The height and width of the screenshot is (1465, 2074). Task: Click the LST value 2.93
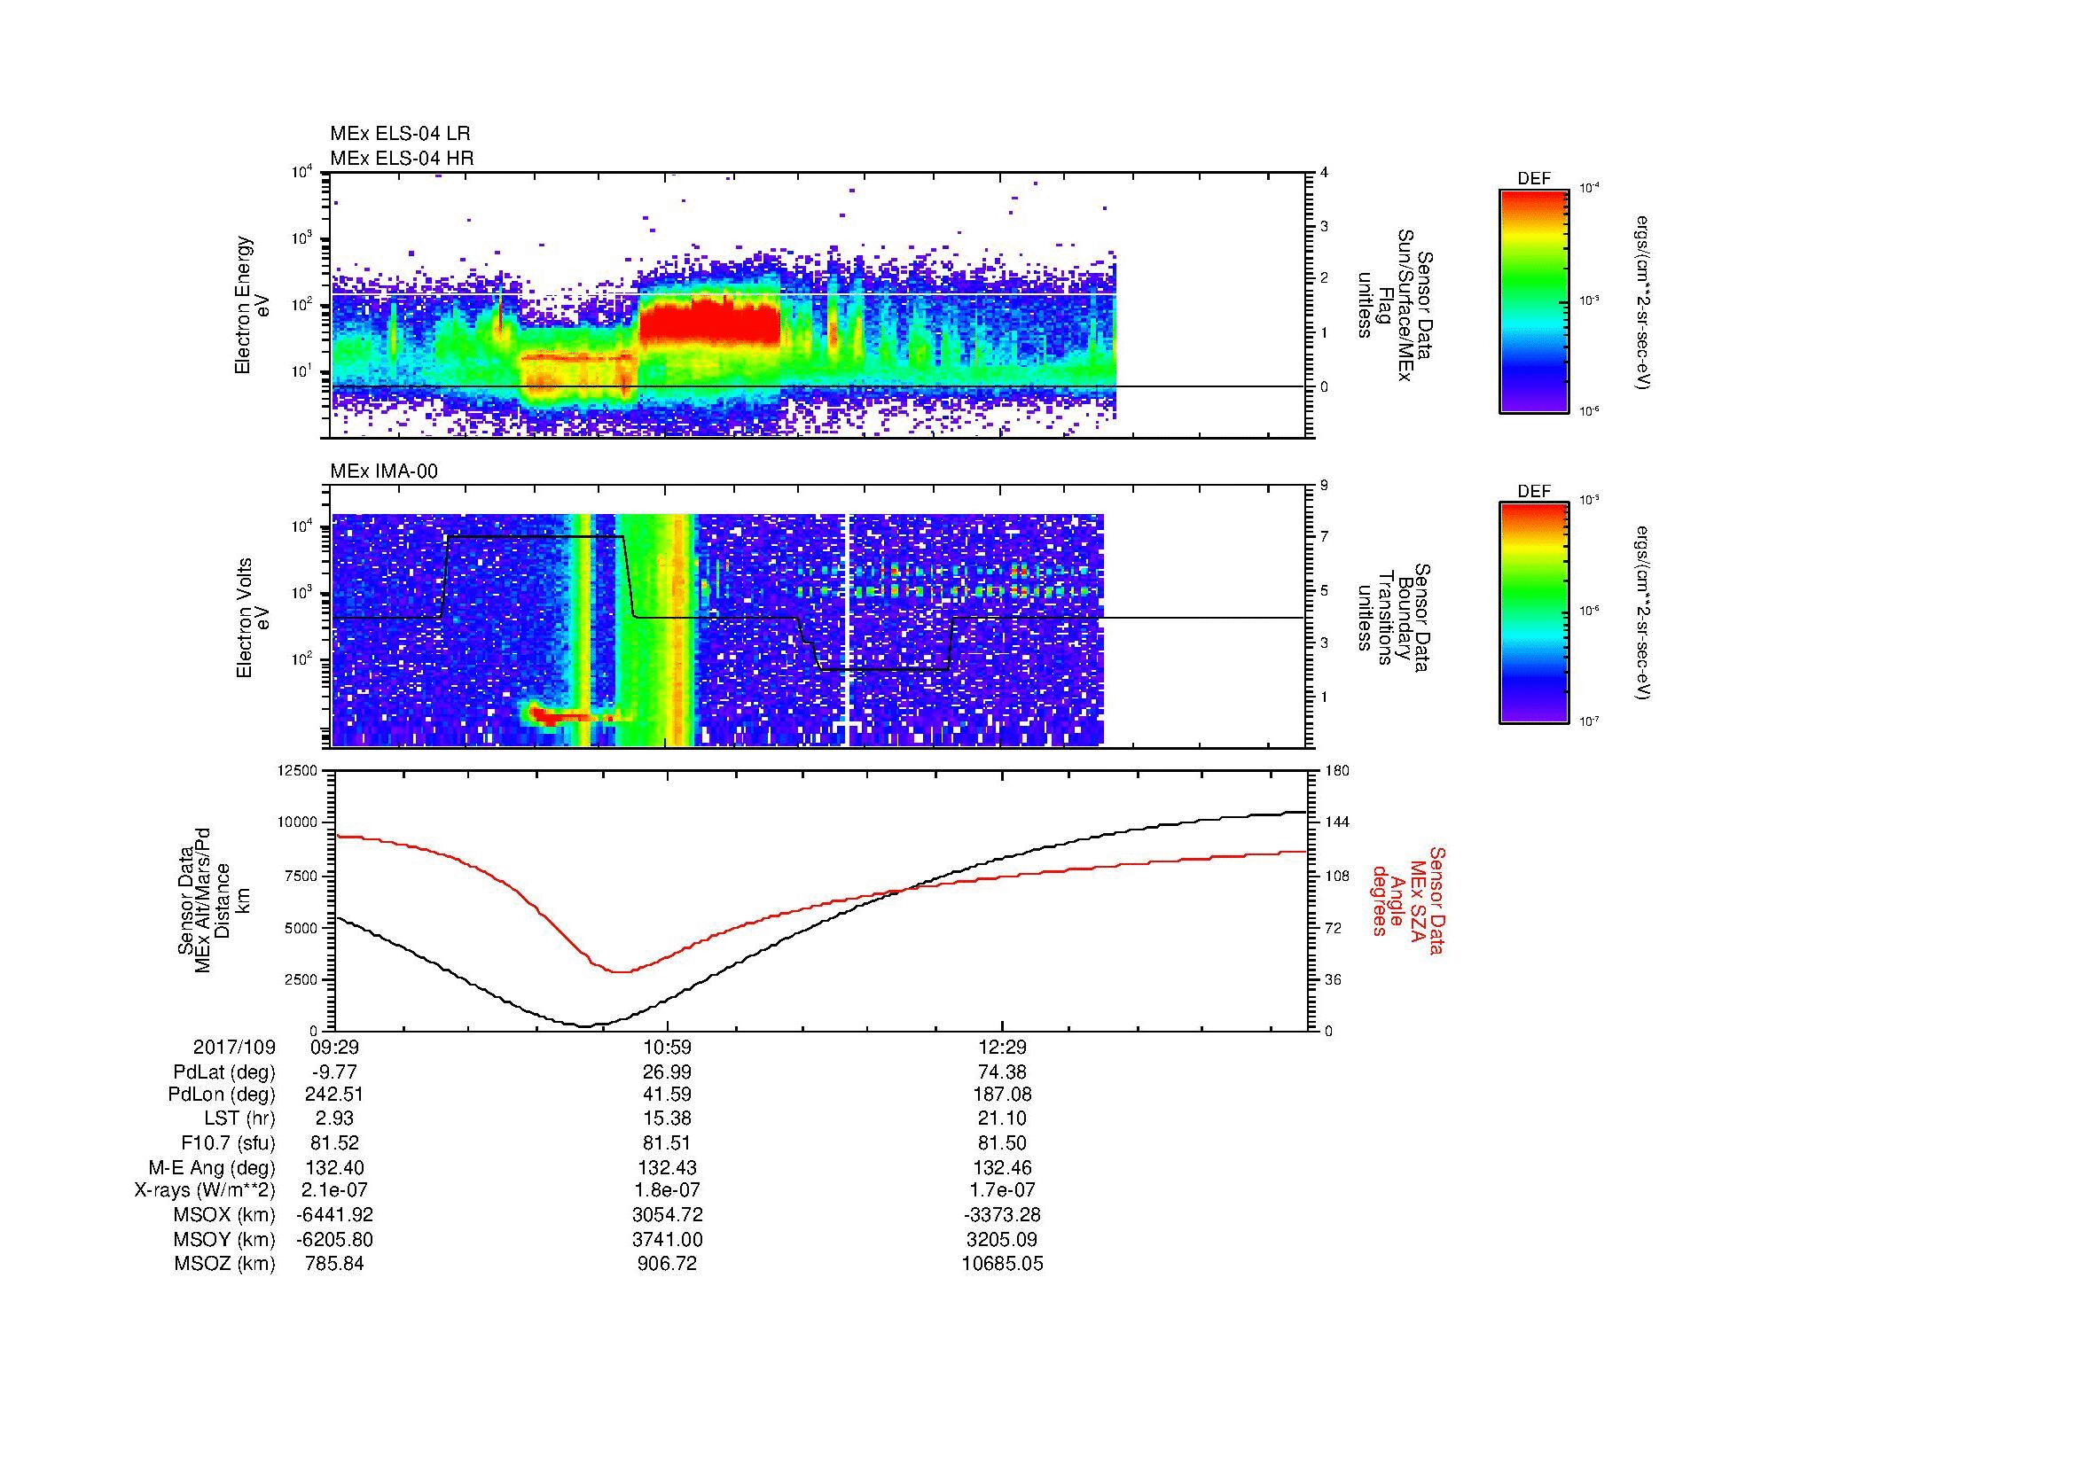[x=334, y=1118]
